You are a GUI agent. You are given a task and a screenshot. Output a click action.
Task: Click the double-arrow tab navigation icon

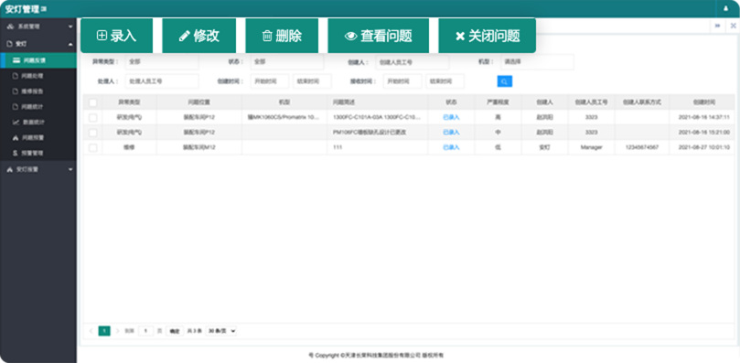coord(717,26)
